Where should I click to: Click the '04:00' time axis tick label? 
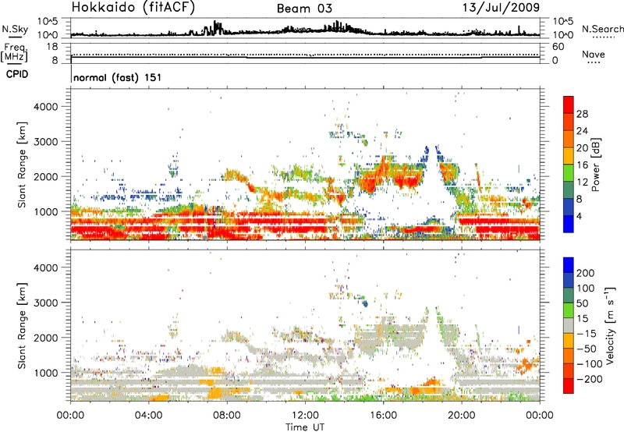[148, 416]
